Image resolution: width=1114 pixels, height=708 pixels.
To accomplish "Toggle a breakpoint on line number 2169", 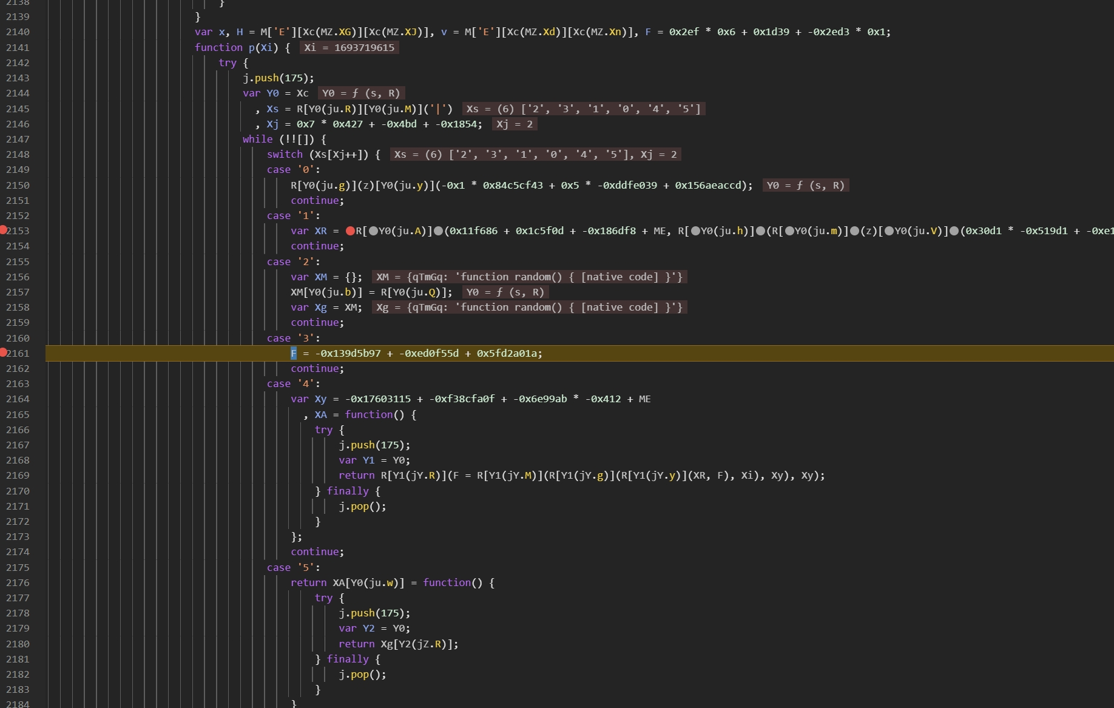I will coord(18,476).
